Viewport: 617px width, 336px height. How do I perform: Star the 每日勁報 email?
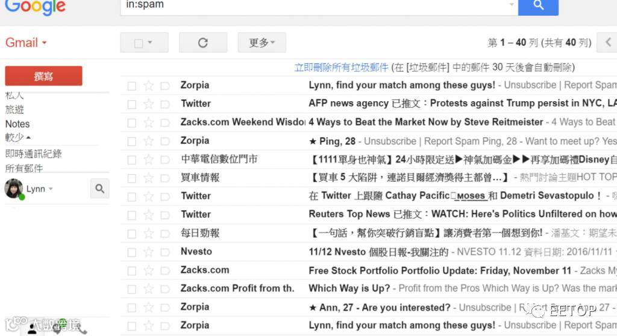coord(148,233)
